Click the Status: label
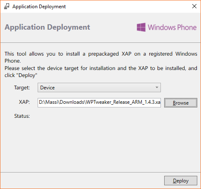Image resolution: width=201 pixels, height=189 pixels. coord(22,116)
